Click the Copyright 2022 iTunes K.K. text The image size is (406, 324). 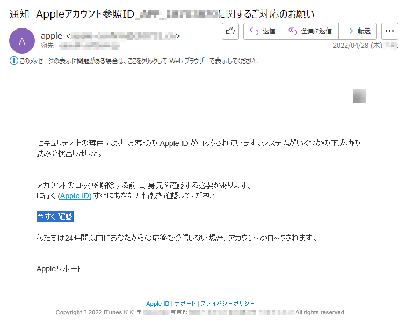(95, 312)
